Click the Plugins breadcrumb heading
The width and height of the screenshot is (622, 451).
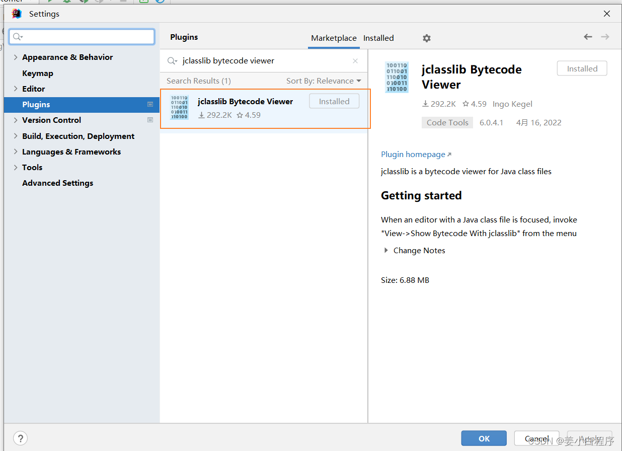coord(184,37)
